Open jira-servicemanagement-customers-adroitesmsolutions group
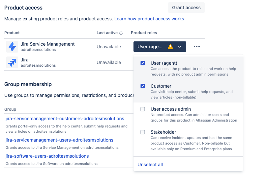The height and width of the screenshot is (182, 264). pos(65,119)
